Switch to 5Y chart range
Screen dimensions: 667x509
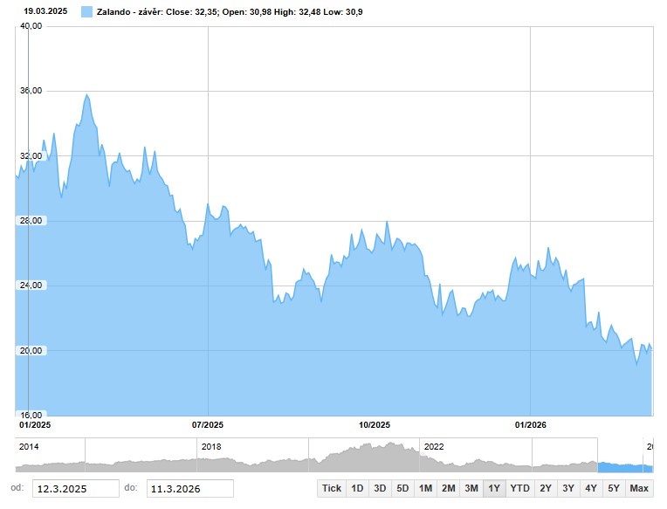pos(614,488)
